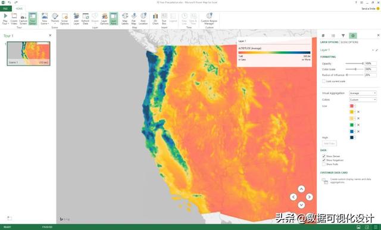Uncheck the Show Zeroes checkbox
Screen dimensions: 381x230
coord(324,156)
